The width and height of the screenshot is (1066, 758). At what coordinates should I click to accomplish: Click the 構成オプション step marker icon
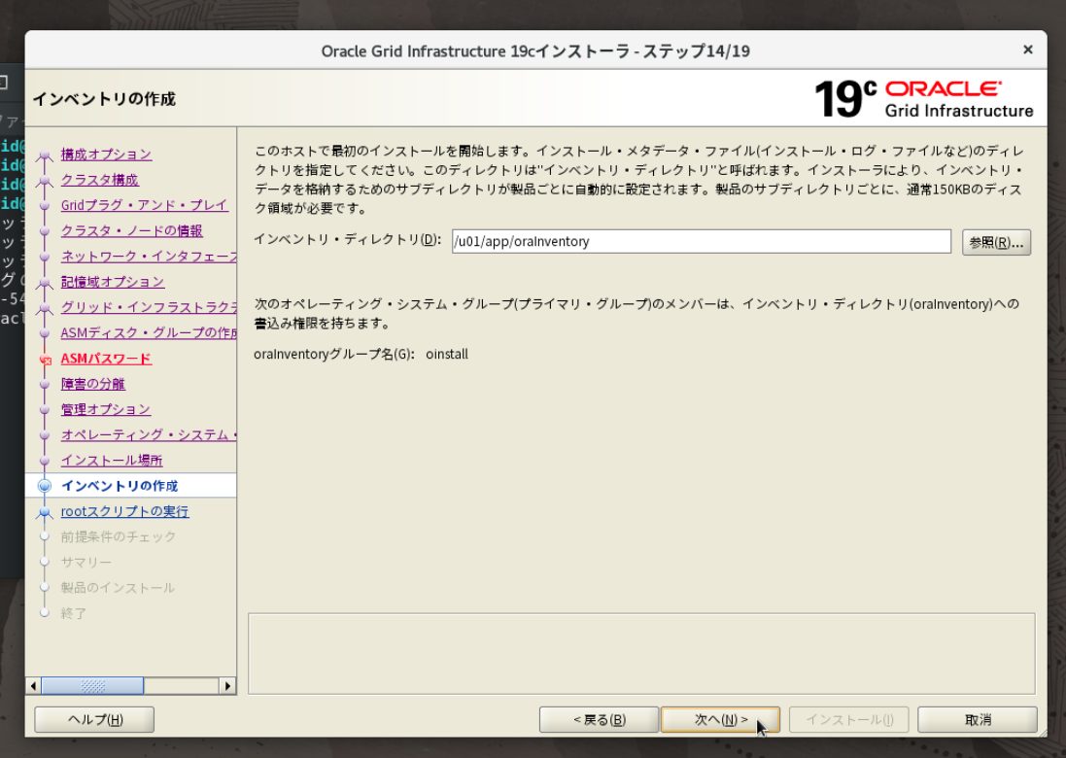pyautogui.click(x=45, y=155)
